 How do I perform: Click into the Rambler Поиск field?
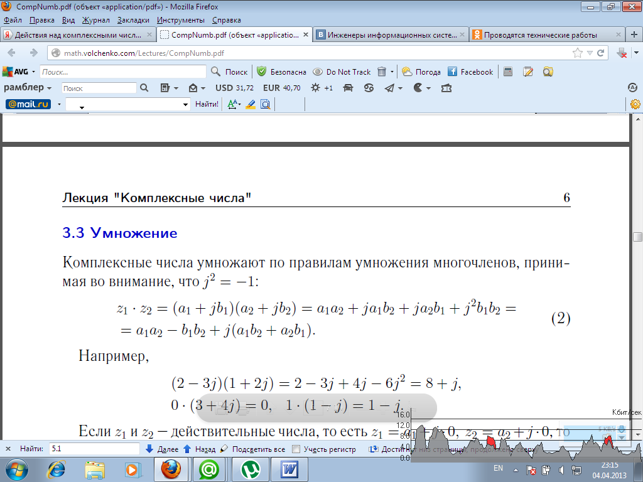click(x=99, y=88)
